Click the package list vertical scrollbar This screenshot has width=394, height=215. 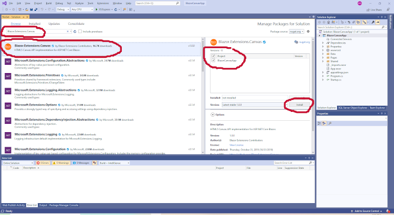point(203,95)
